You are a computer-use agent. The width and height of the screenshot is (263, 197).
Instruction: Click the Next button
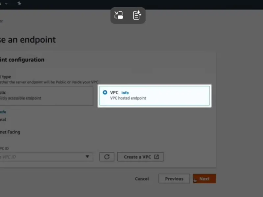click(x=204, y=179)
